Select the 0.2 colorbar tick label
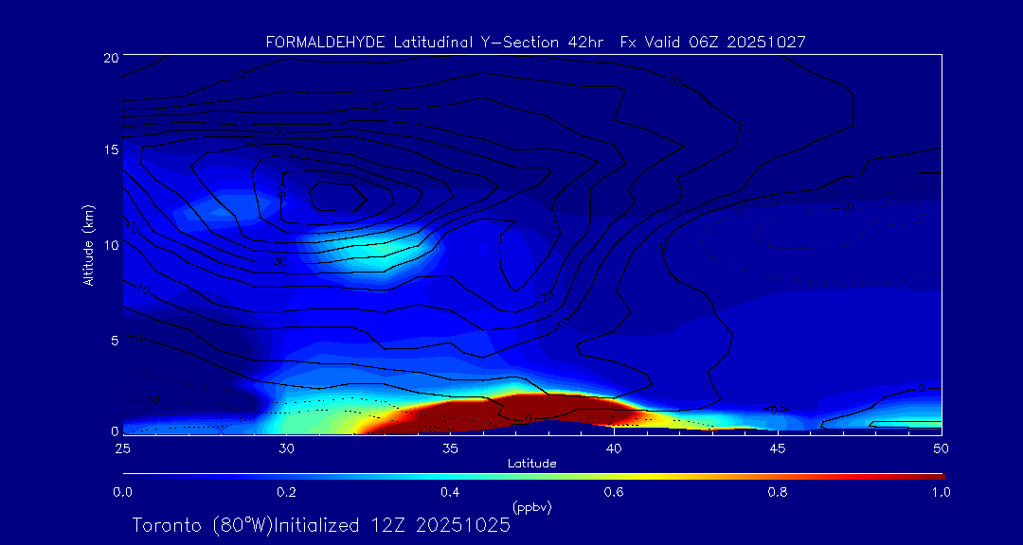 click(x=286, y=492)
